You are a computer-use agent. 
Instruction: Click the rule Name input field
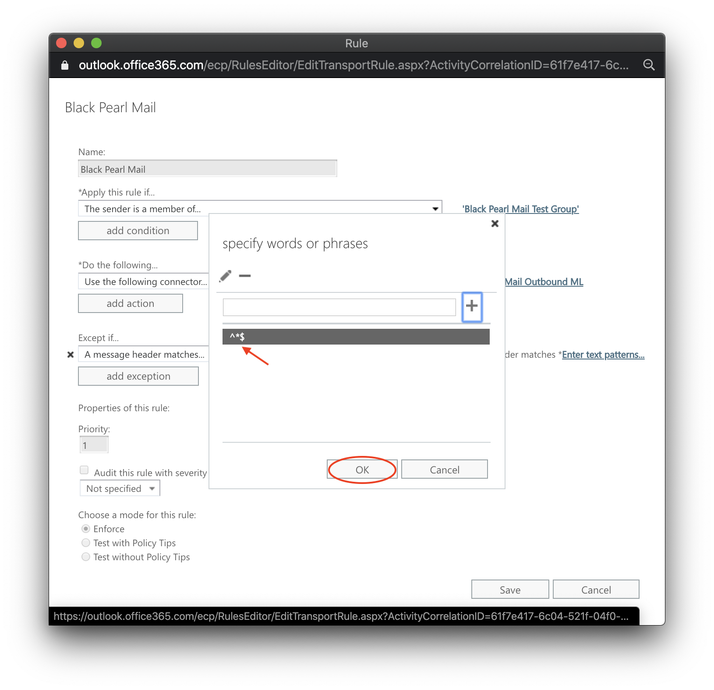pyautogui.click(x=208, y=169)
